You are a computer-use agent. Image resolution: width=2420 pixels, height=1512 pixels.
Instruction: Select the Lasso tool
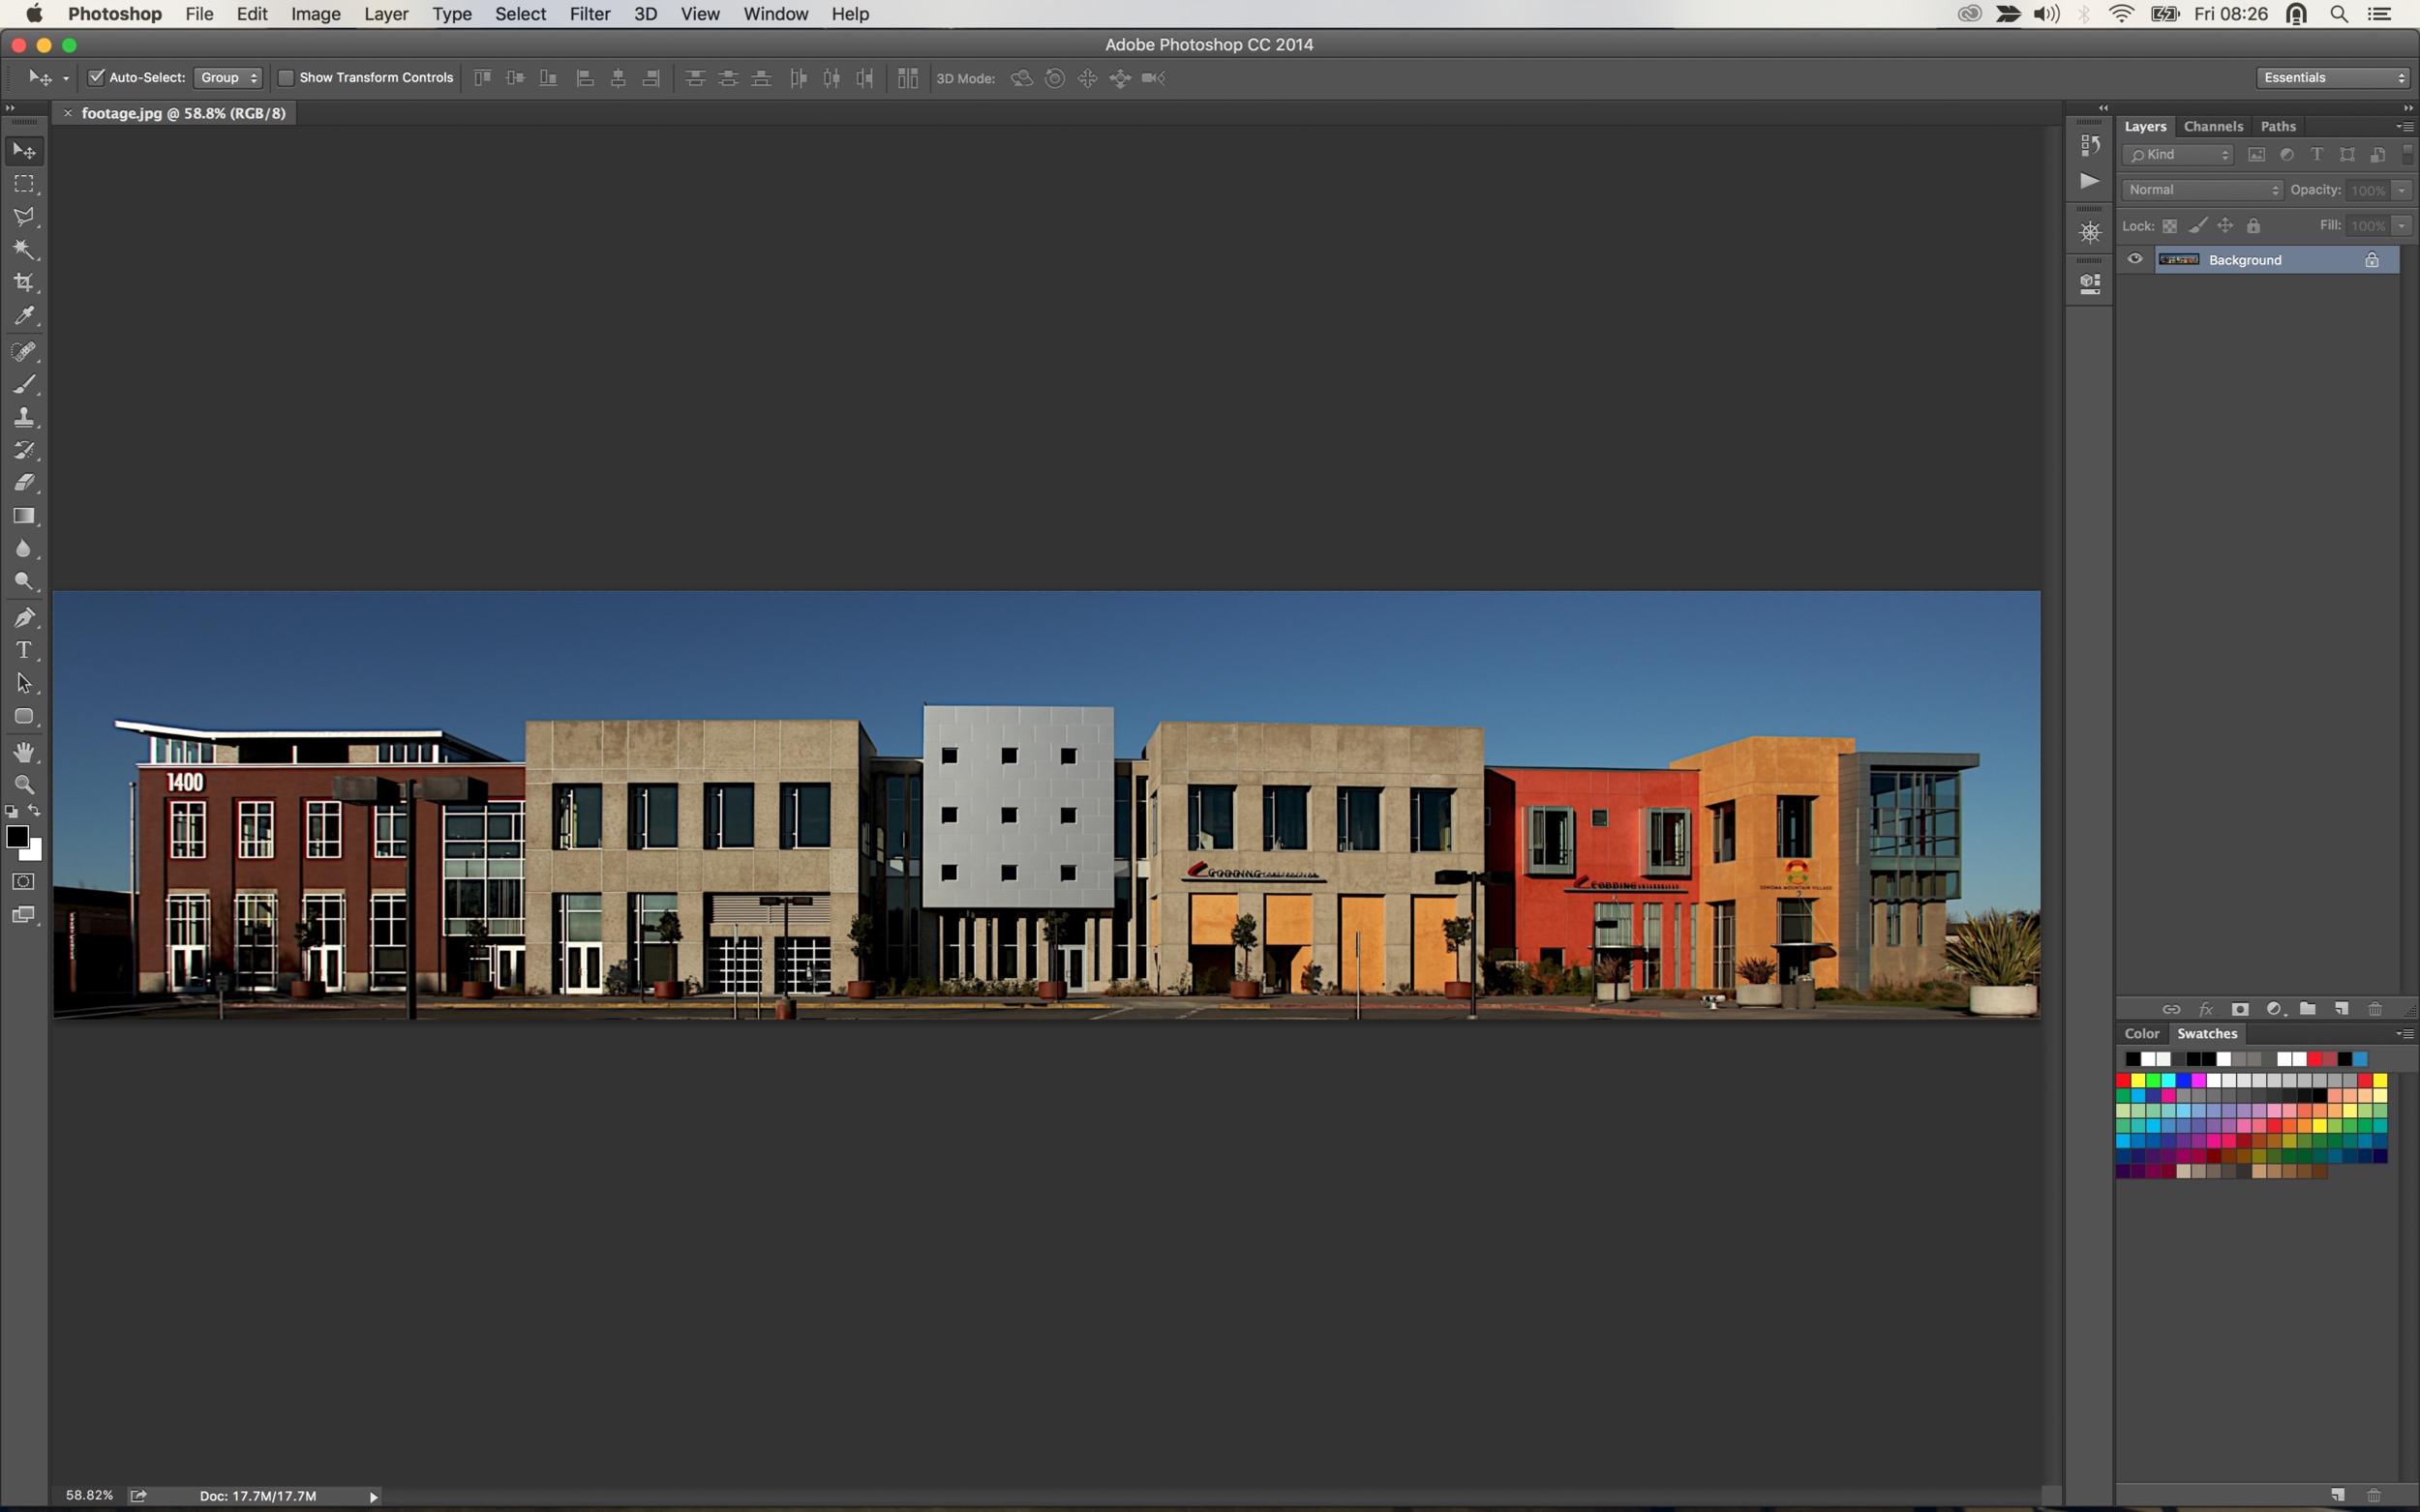(24, 217)
